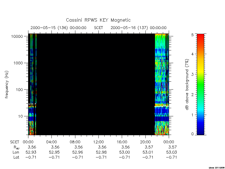This screenshot has width=225, height=169.
Task: Click the "dB above background (7%)" colorbar label
Action: pyautogui.click(x=187, y=84)
